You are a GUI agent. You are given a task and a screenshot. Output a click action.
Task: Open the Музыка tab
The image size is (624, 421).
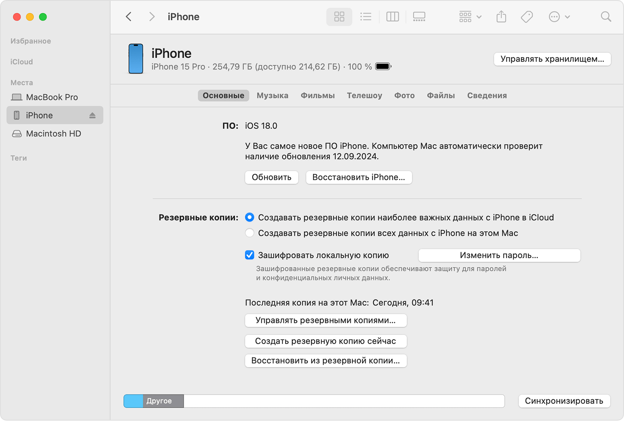[x=272, y=96]
